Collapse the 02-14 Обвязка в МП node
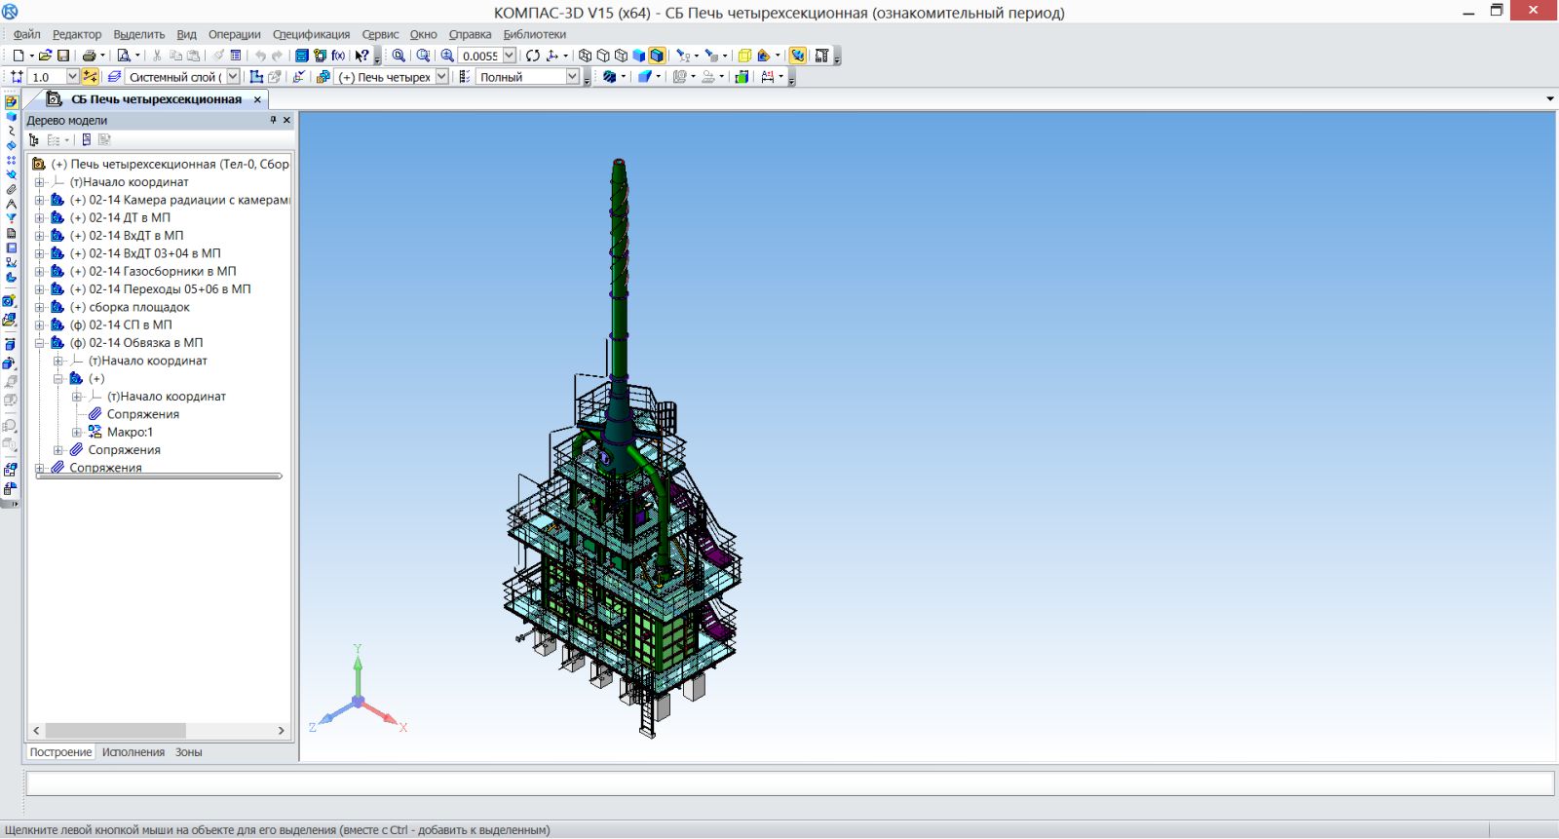Image resolution: width=1559 pixels, height=839 pixels. pyautogui.click(x=40, y=343)
